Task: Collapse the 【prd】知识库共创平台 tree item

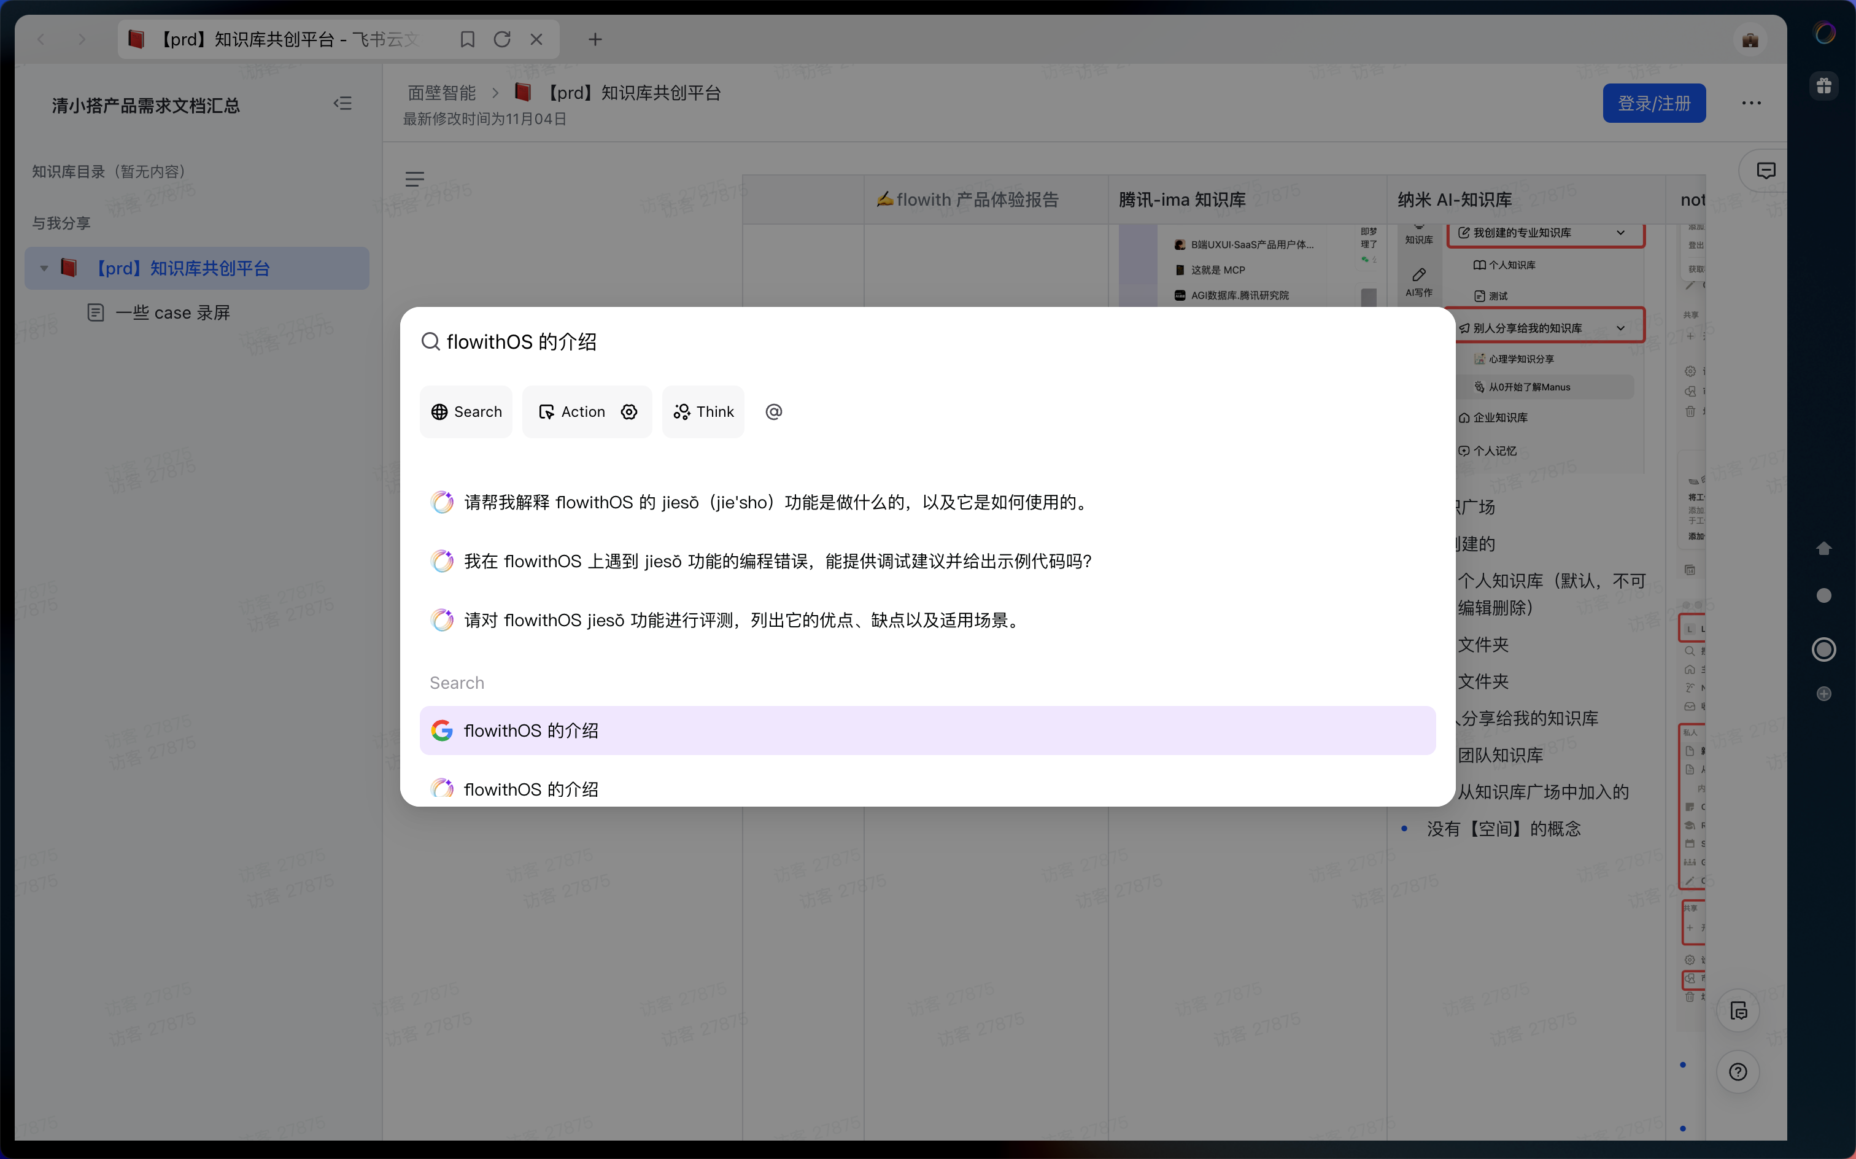Action: 44,268
